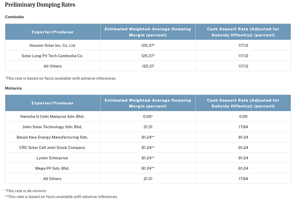Click the Hounen Solar Inc. Co. Ltd. cell
The width and height of the screenshot is (295, 199).
point(53,45)
